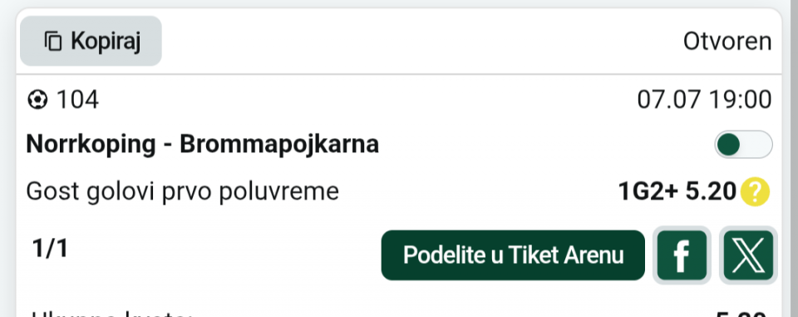Click the Kopiraj copy button
This screenshot has height=317, width=798.
(91, 41)
